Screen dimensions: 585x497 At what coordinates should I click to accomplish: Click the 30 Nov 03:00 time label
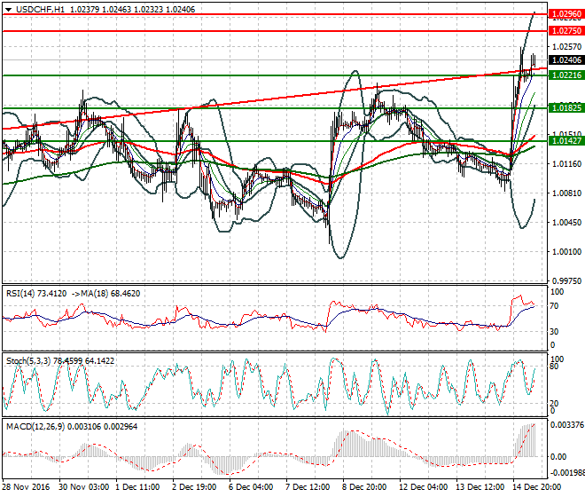click(84, 487)
